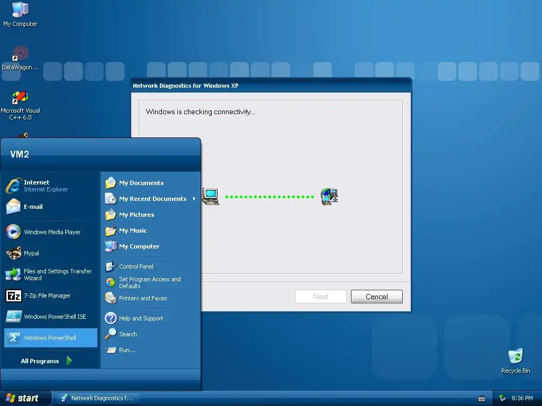Open the My Music folder
Image resolution: width=542 pixels, height=406 pixels.
point(150,230)
